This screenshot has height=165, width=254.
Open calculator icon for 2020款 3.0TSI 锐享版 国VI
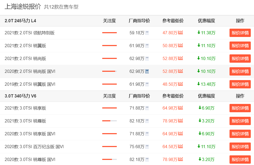[147, 134]
